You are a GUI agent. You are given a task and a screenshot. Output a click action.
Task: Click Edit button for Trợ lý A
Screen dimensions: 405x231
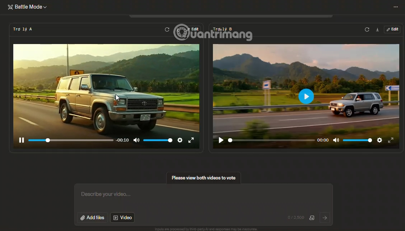[x=193, y=29]
